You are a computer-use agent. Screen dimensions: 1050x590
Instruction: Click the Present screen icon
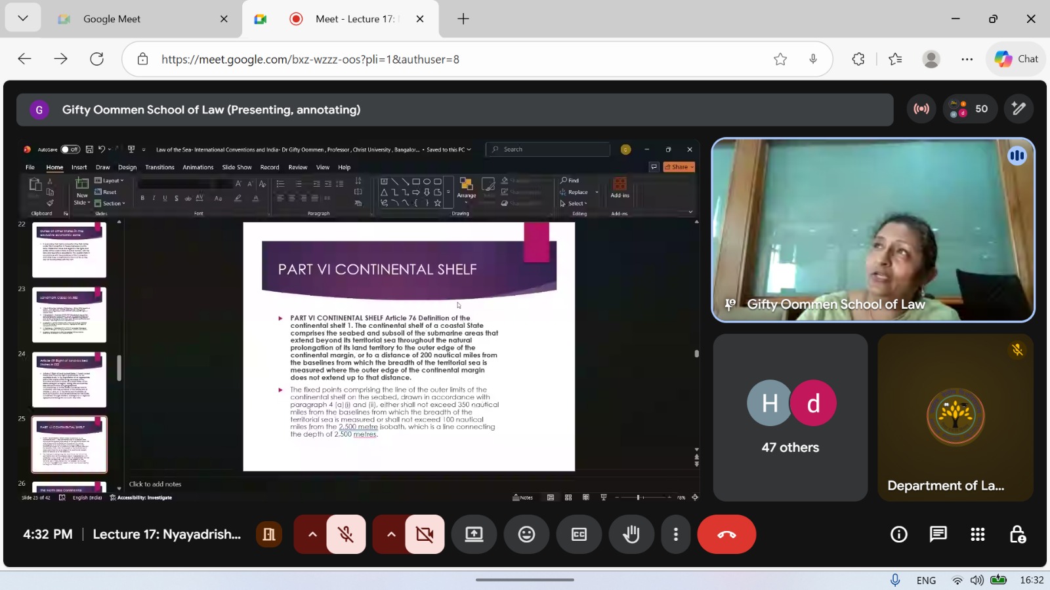(474, 534)
